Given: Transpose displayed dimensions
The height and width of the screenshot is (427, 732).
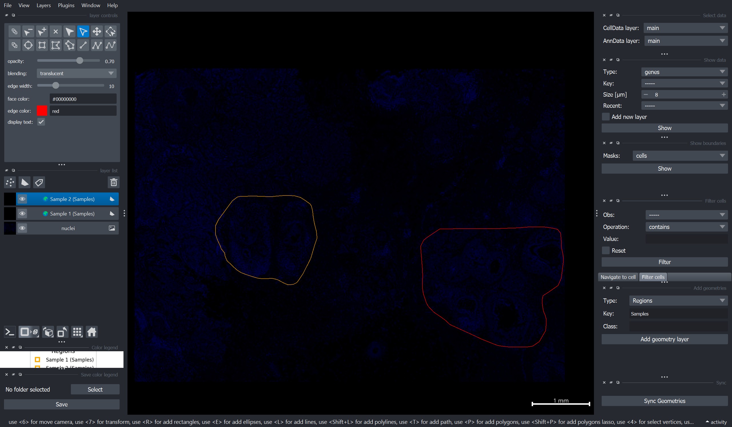Looking at the screenshot, I should [62, 332].
